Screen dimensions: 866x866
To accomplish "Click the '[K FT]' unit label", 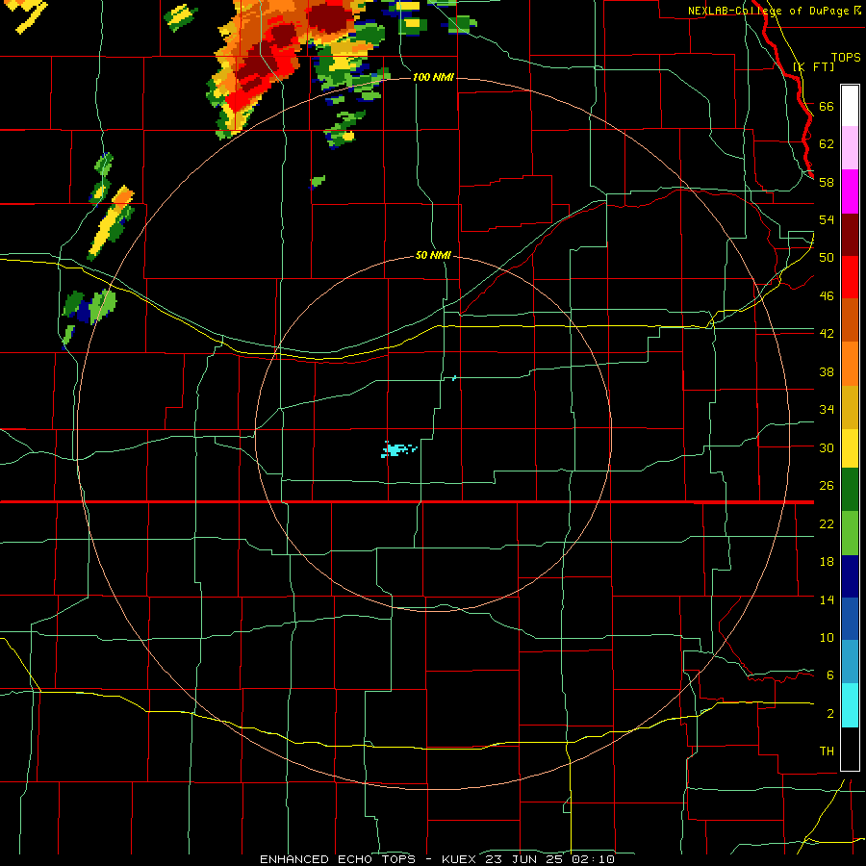I will (813, 66).
